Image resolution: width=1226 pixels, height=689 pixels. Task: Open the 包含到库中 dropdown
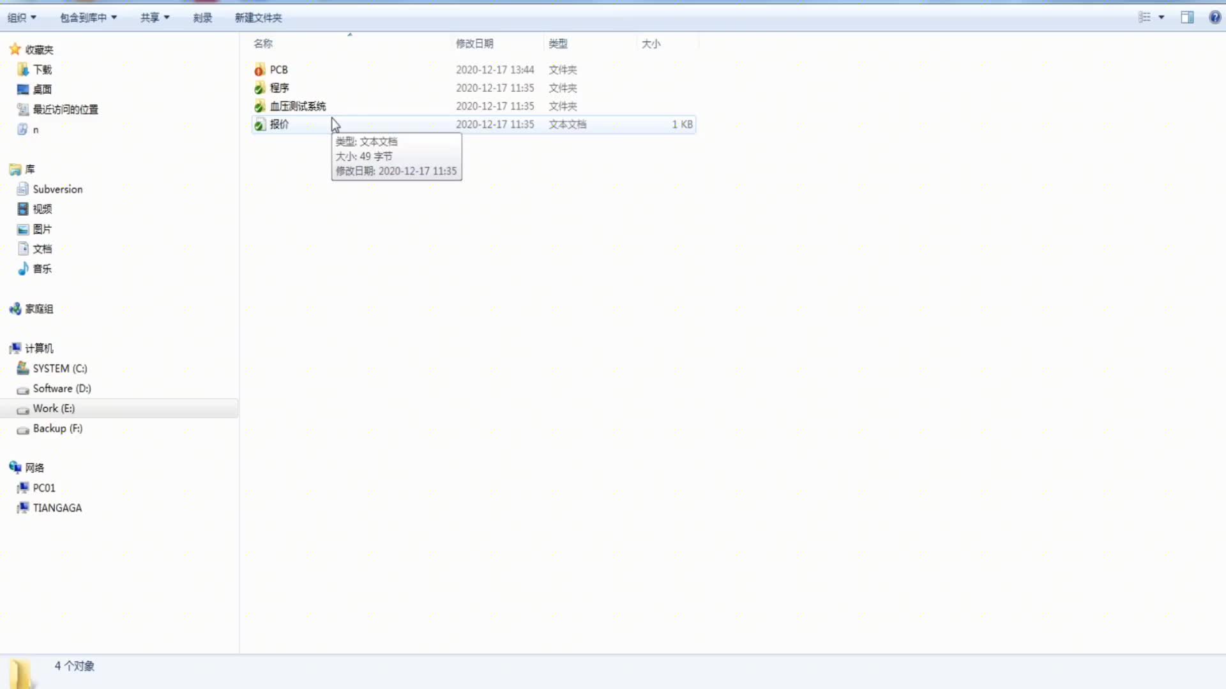click(x=88, y=17)
